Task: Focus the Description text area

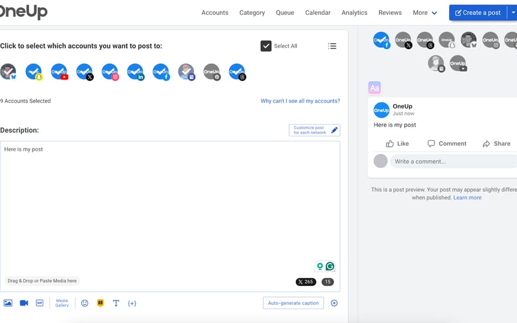Action: tap(170, 216)
